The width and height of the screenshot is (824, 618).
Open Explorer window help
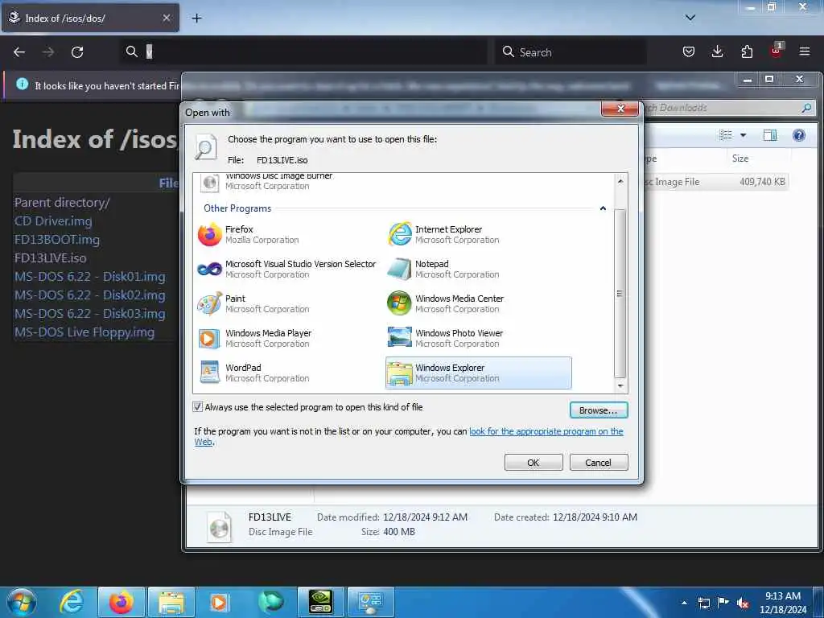point(799,135)
